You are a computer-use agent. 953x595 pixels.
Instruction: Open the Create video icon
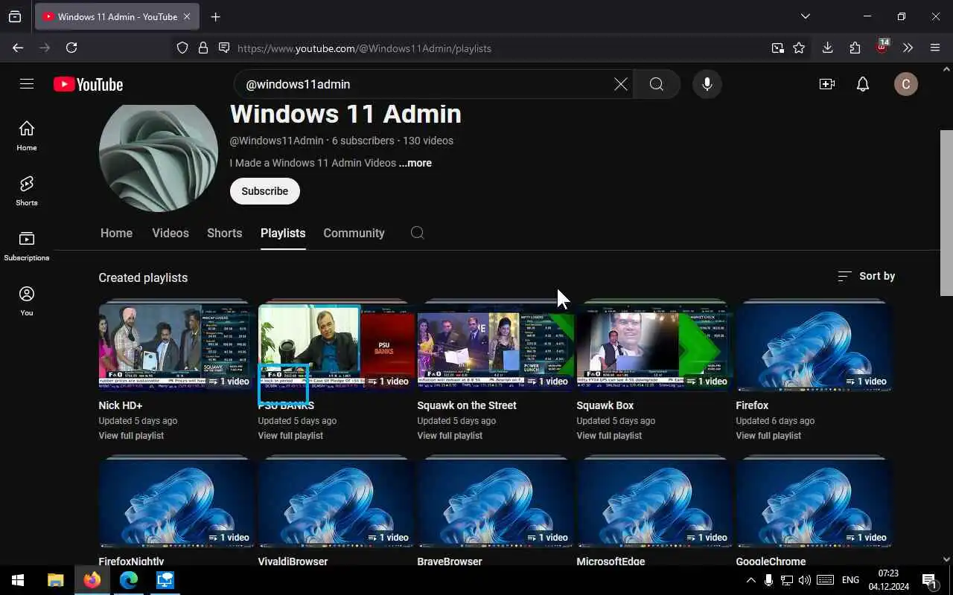coord(827,84)
